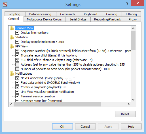Screen dimensions: 146x134
Task: Click the PPP View folder icon
Action: (12, 46)
